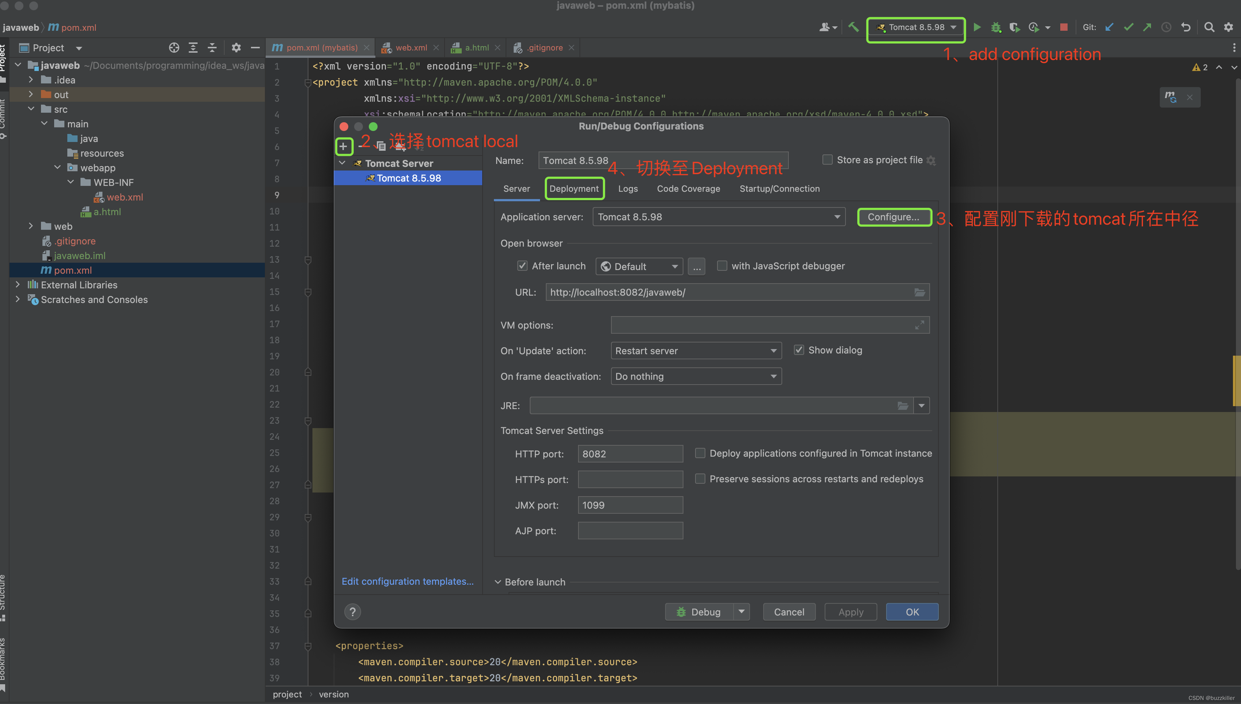Click the dialog help question mark
1241x704 pixels.
tap(352, 612)
